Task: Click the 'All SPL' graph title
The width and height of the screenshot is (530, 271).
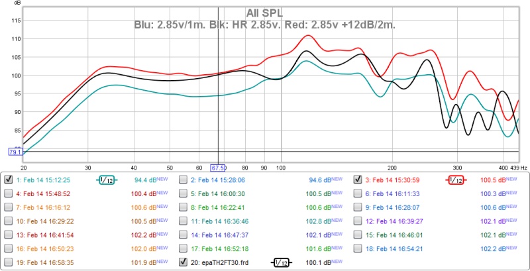Action: (264, 13)
